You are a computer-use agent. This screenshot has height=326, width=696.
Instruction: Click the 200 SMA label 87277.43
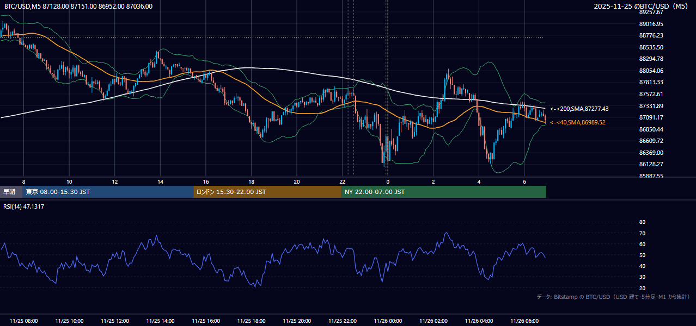[x=579, y=109]
